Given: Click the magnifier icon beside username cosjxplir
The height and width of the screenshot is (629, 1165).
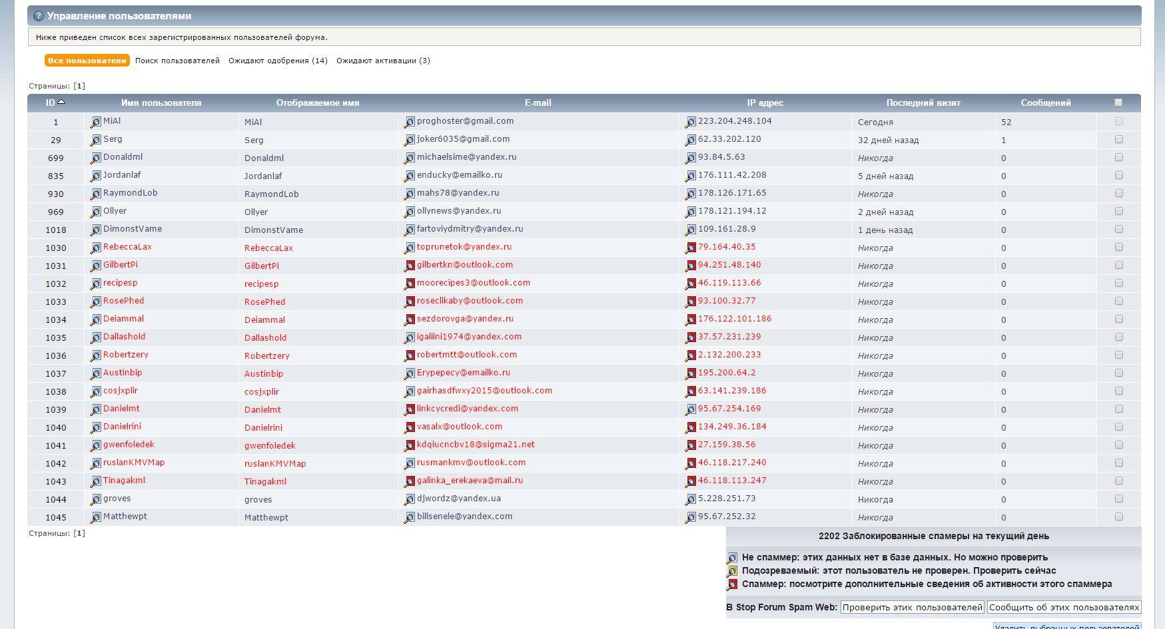Looking at the screenshot, I should click(x=96, y=391).
